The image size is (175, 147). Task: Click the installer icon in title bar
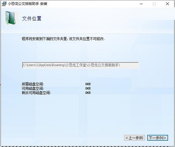(x=4, y=4)
